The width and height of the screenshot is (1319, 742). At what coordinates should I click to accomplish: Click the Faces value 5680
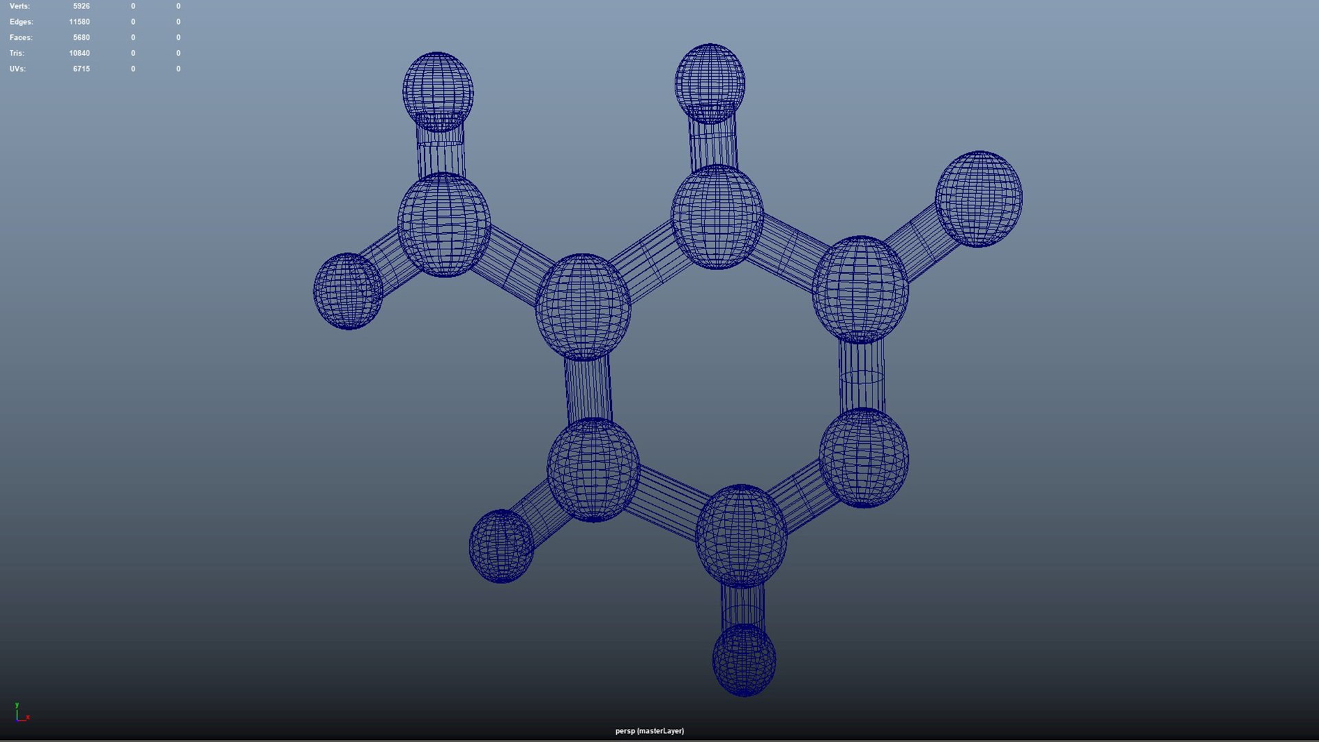tap(81, 38)
